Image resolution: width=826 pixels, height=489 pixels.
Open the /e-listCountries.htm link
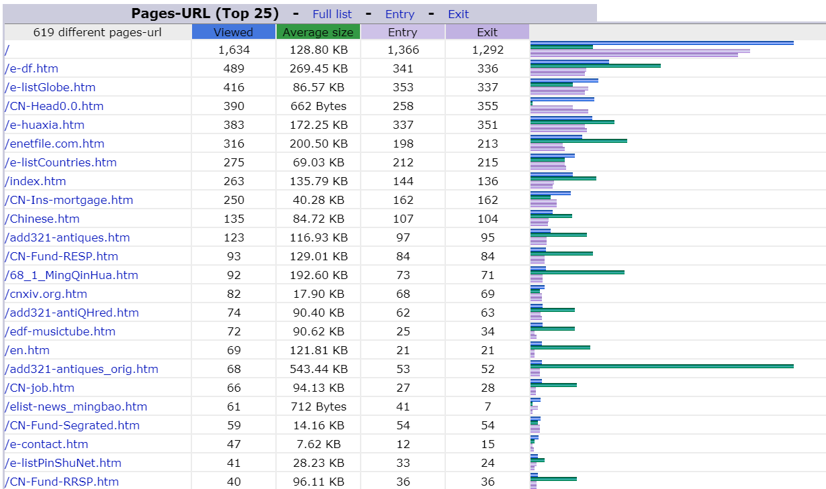(60, 162)
